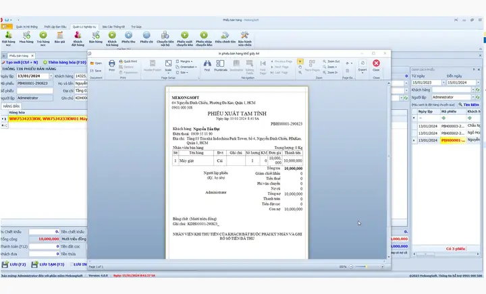Click Thanh toán (F12) amount field

44,246
